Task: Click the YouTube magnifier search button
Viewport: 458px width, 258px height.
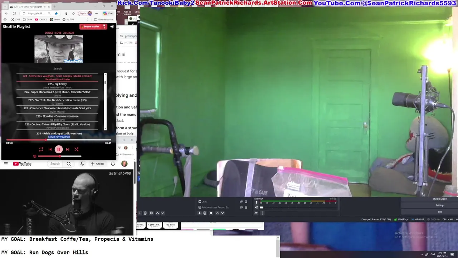Action: 69,164
